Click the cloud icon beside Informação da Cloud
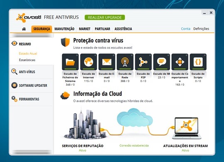224x162 pixels. click(x=65, y=96)
